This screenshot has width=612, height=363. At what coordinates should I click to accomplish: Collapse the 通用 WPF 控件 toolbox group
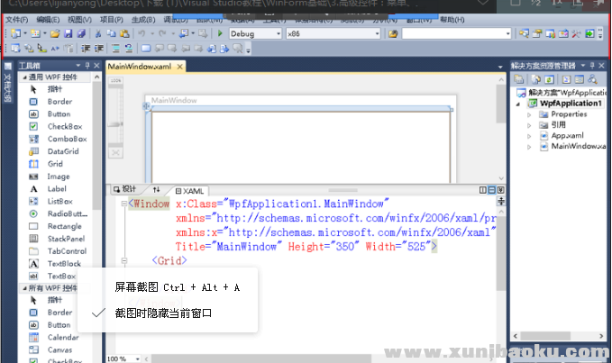tap(23, 78)
